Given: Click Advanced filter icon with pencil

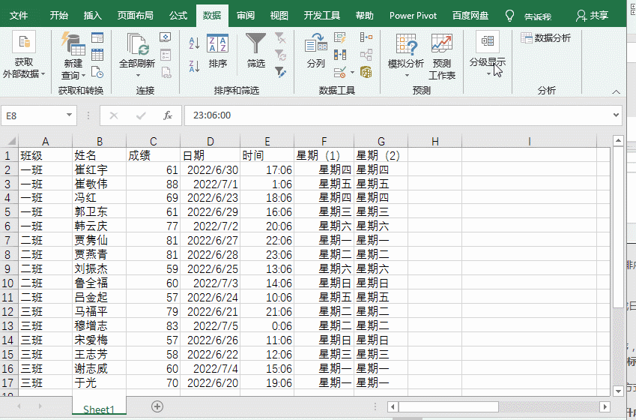Looking at the screenshot, I should 280,72.
